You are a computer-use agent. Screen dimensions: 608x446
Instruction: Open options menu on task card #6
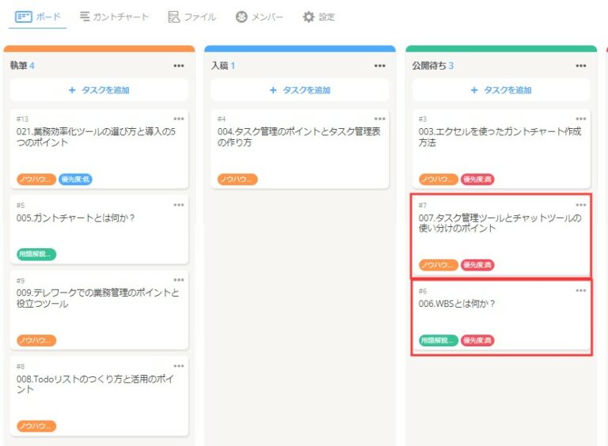(x=581, y=291)
